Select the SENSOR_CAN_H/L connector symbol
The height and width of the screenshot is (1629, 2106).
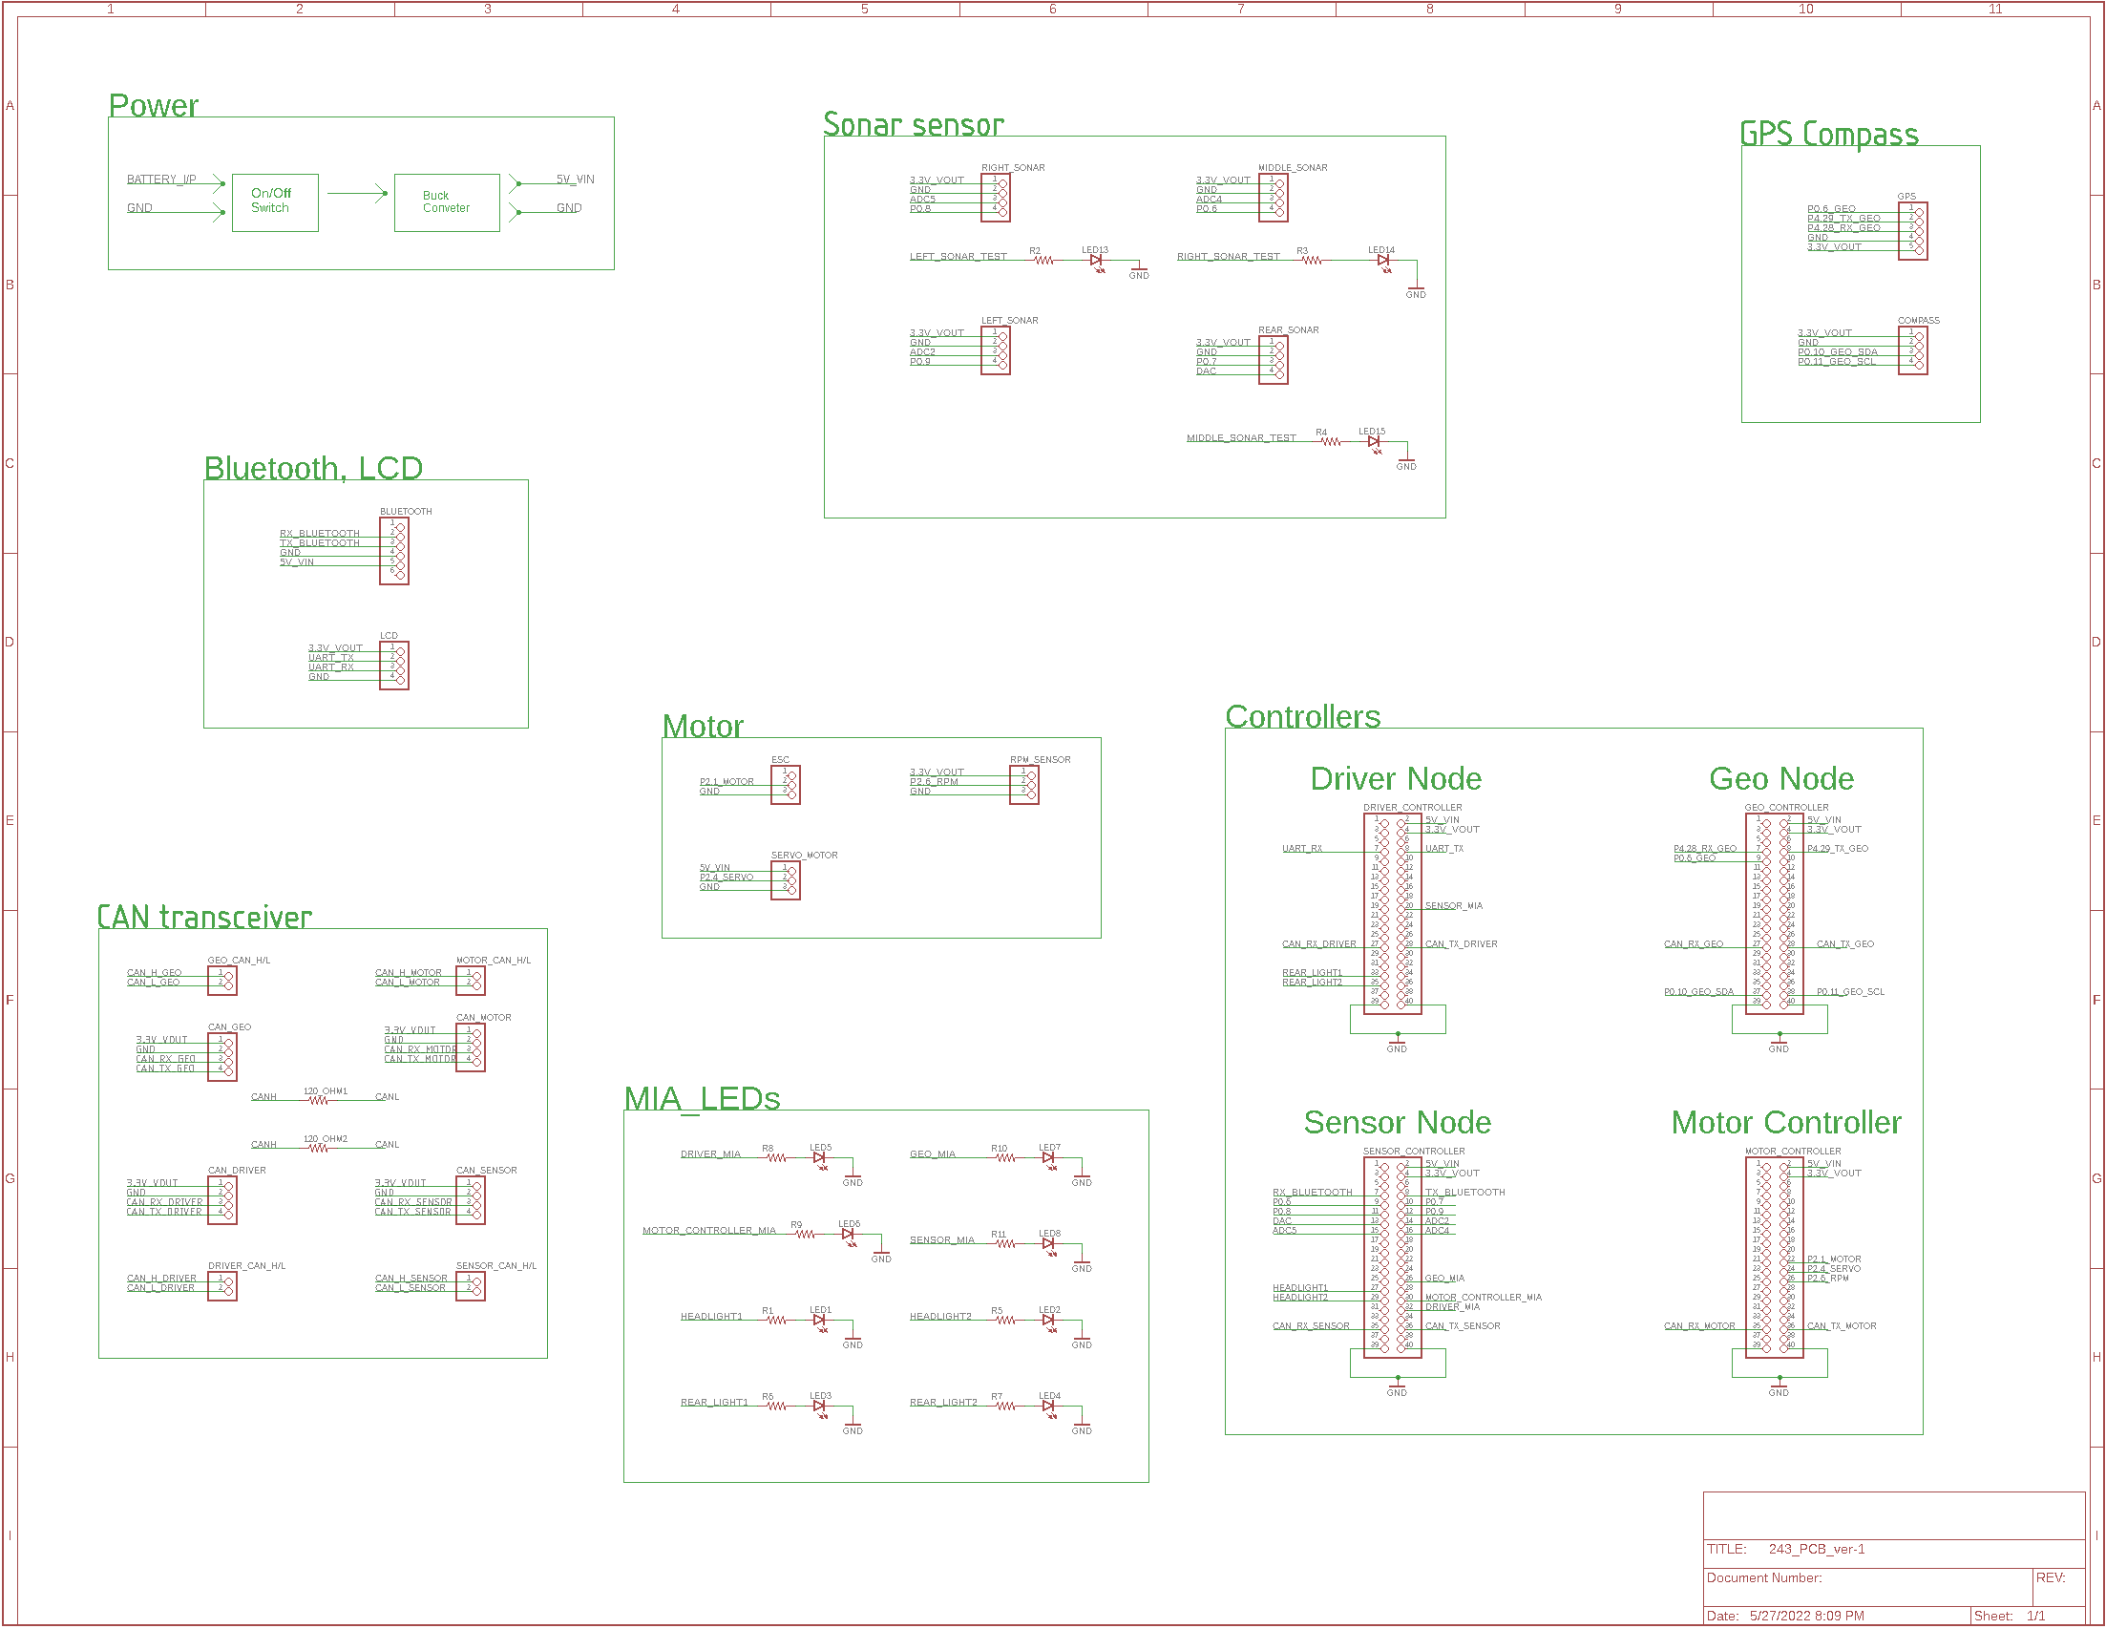point(471,1286)
